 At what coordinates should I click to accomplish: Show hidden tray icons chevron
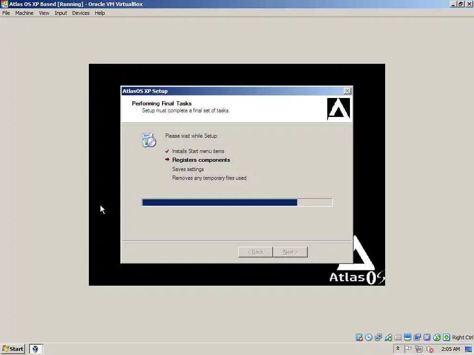398,349
